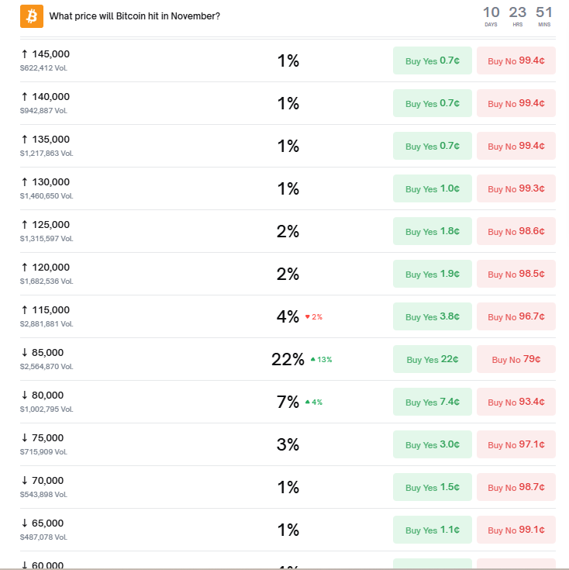Click Buy Yes 1.5¢ for 70,000
Viewport: 569px width, 570px height.
tap(432, 487)
